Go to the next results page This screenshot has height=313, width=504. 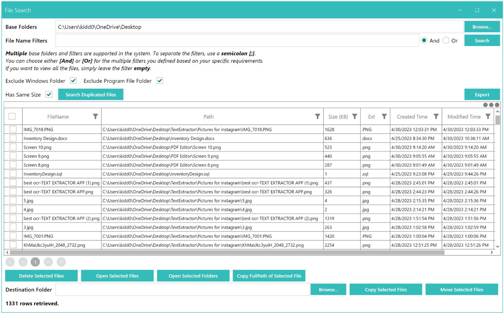click(x=48, y=262)
